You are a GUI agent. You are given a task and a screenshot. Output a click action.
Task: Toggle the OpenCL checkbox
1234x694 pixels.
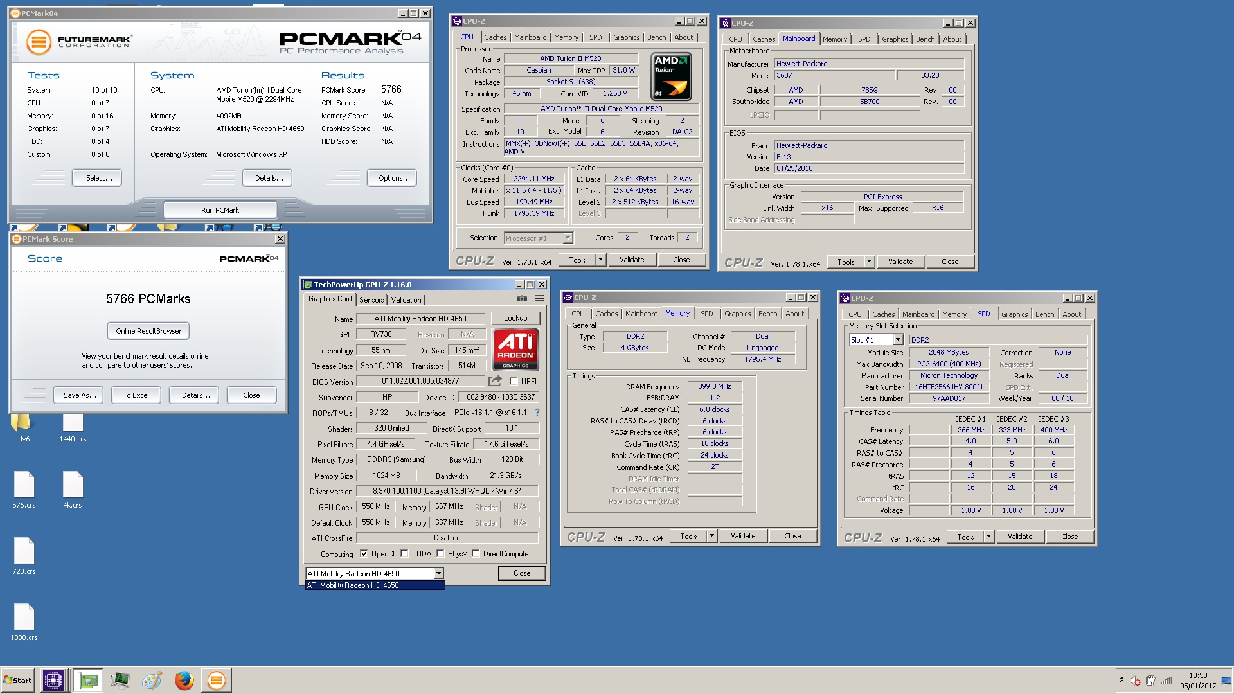click(364, 553)
